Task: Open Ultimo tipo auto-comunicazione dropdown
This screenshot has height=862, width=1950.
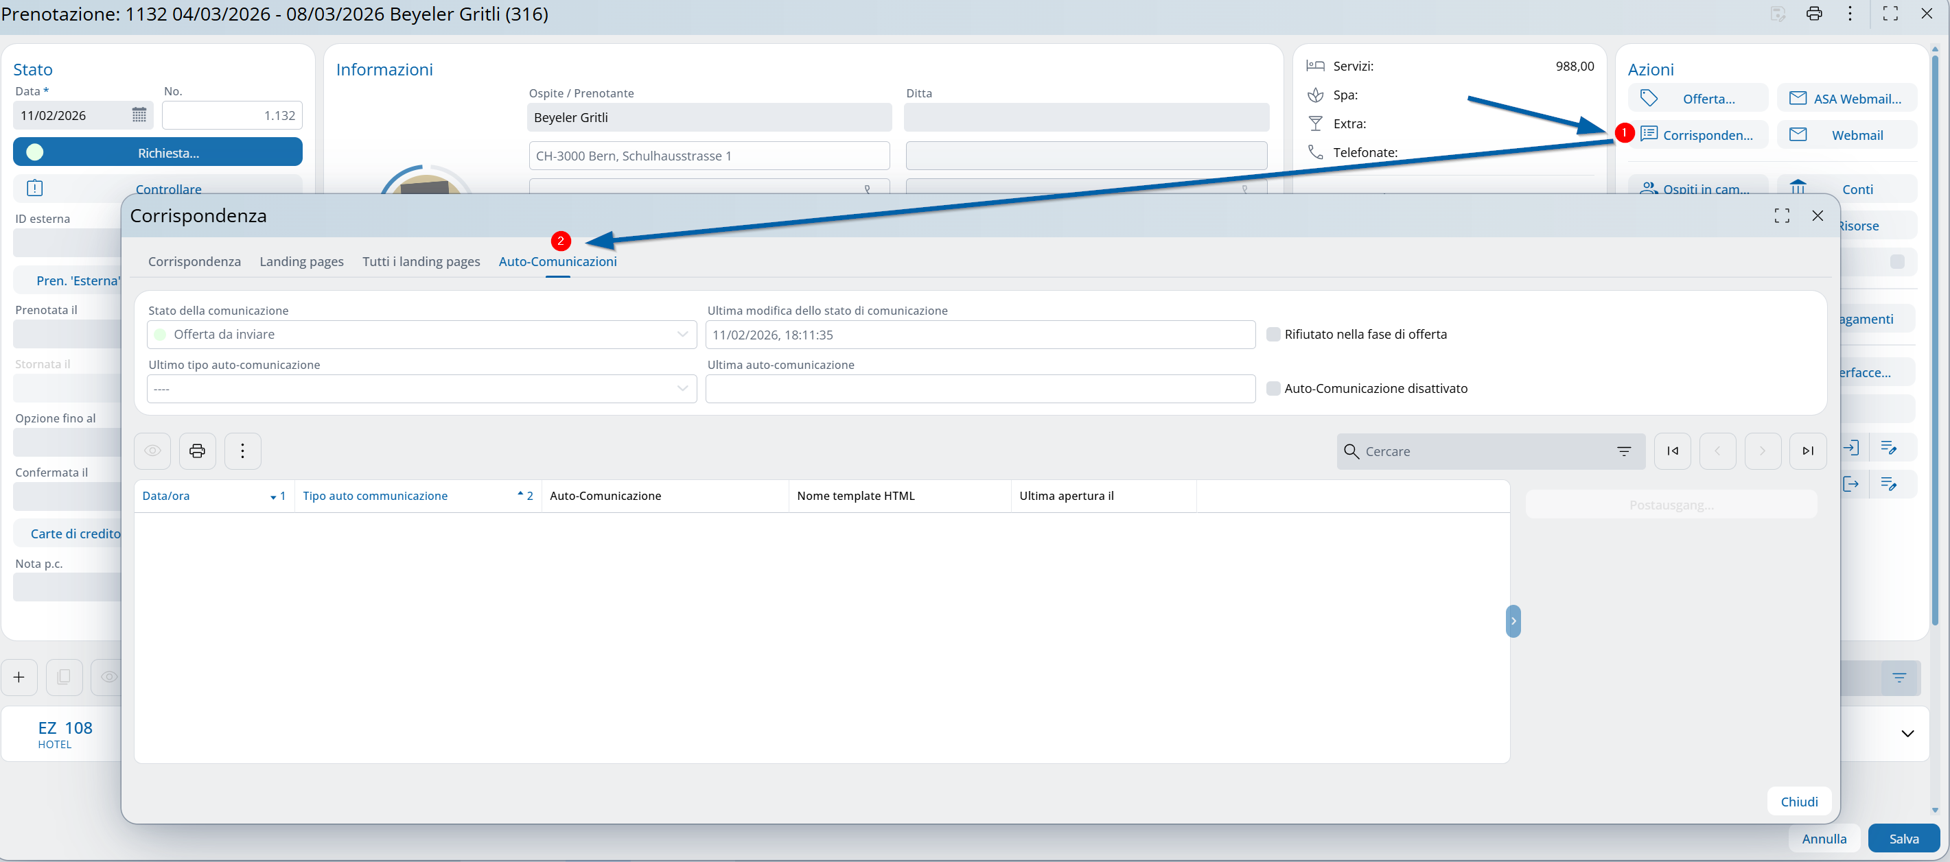Action: click(x=682, y=388)
